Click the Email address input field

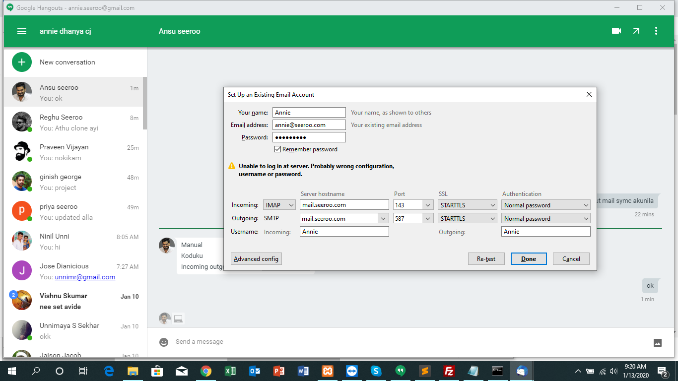pyautogui.click(x=309, y=125)
